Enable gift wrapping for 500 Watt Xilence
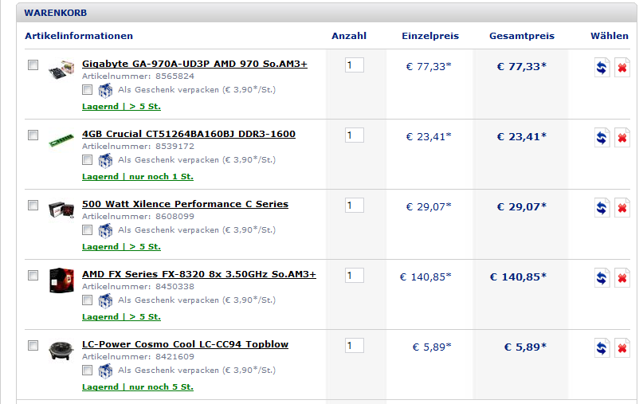The height and width of the screenshot is (404, 643). click(x=87, y=229)
